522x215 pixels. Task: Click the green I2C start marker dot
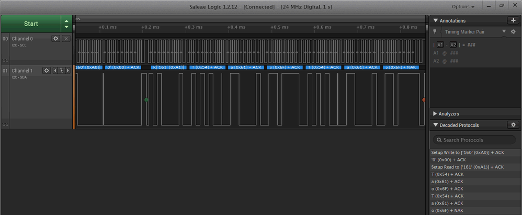[x=146, y=100]
